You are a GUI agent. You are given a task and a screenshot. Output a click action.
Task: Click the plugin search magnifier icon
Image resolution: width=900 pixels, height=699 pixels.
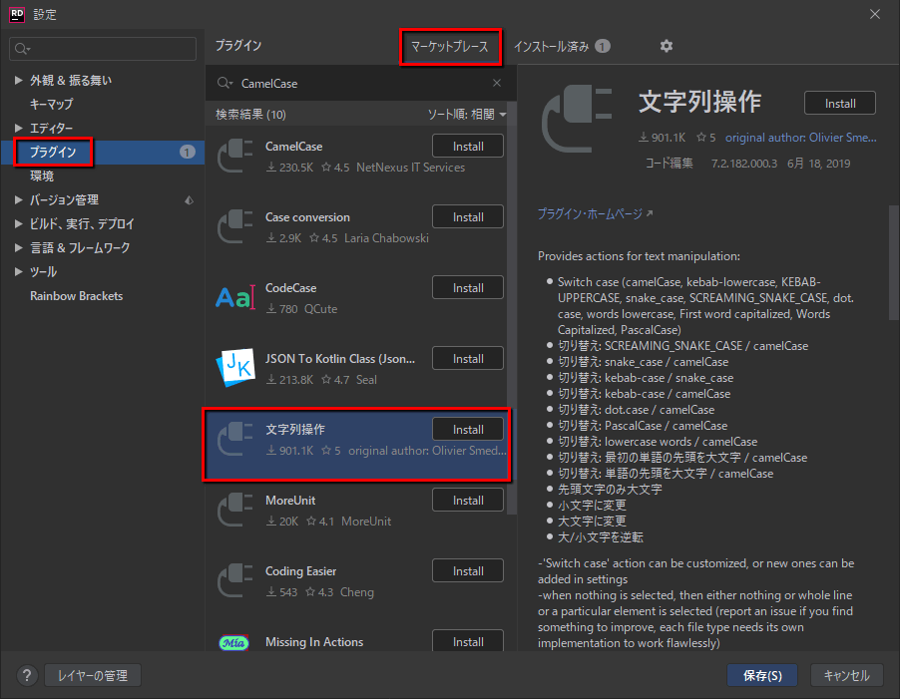pyautogui.click(x=225, y=83)
